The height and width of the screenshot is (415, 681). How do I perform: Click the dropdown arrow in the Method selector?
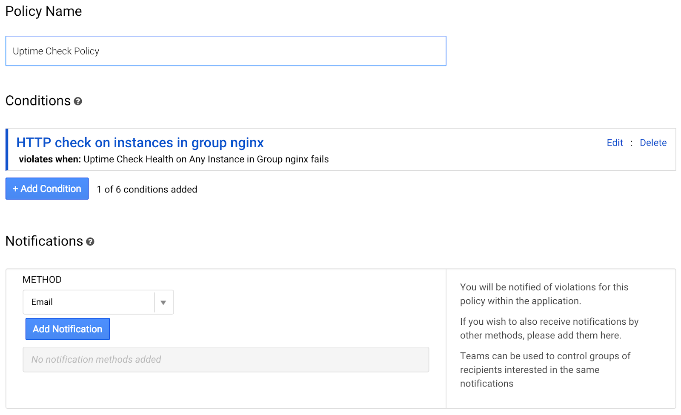pos(163,303)
